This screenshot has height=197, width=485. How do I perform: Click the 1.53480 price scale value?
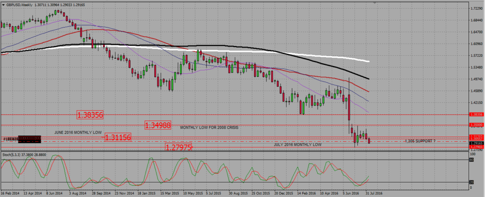477,67
